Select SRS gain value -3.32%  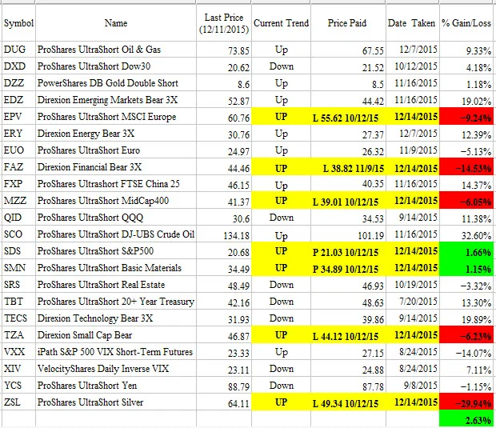(466, 284)
